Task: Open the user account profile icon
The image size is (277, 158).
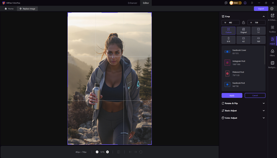Action: coord(245,3)
